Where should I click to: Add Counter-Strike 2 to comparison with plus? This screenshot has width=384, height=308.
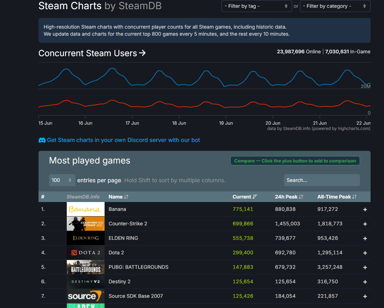365,224
